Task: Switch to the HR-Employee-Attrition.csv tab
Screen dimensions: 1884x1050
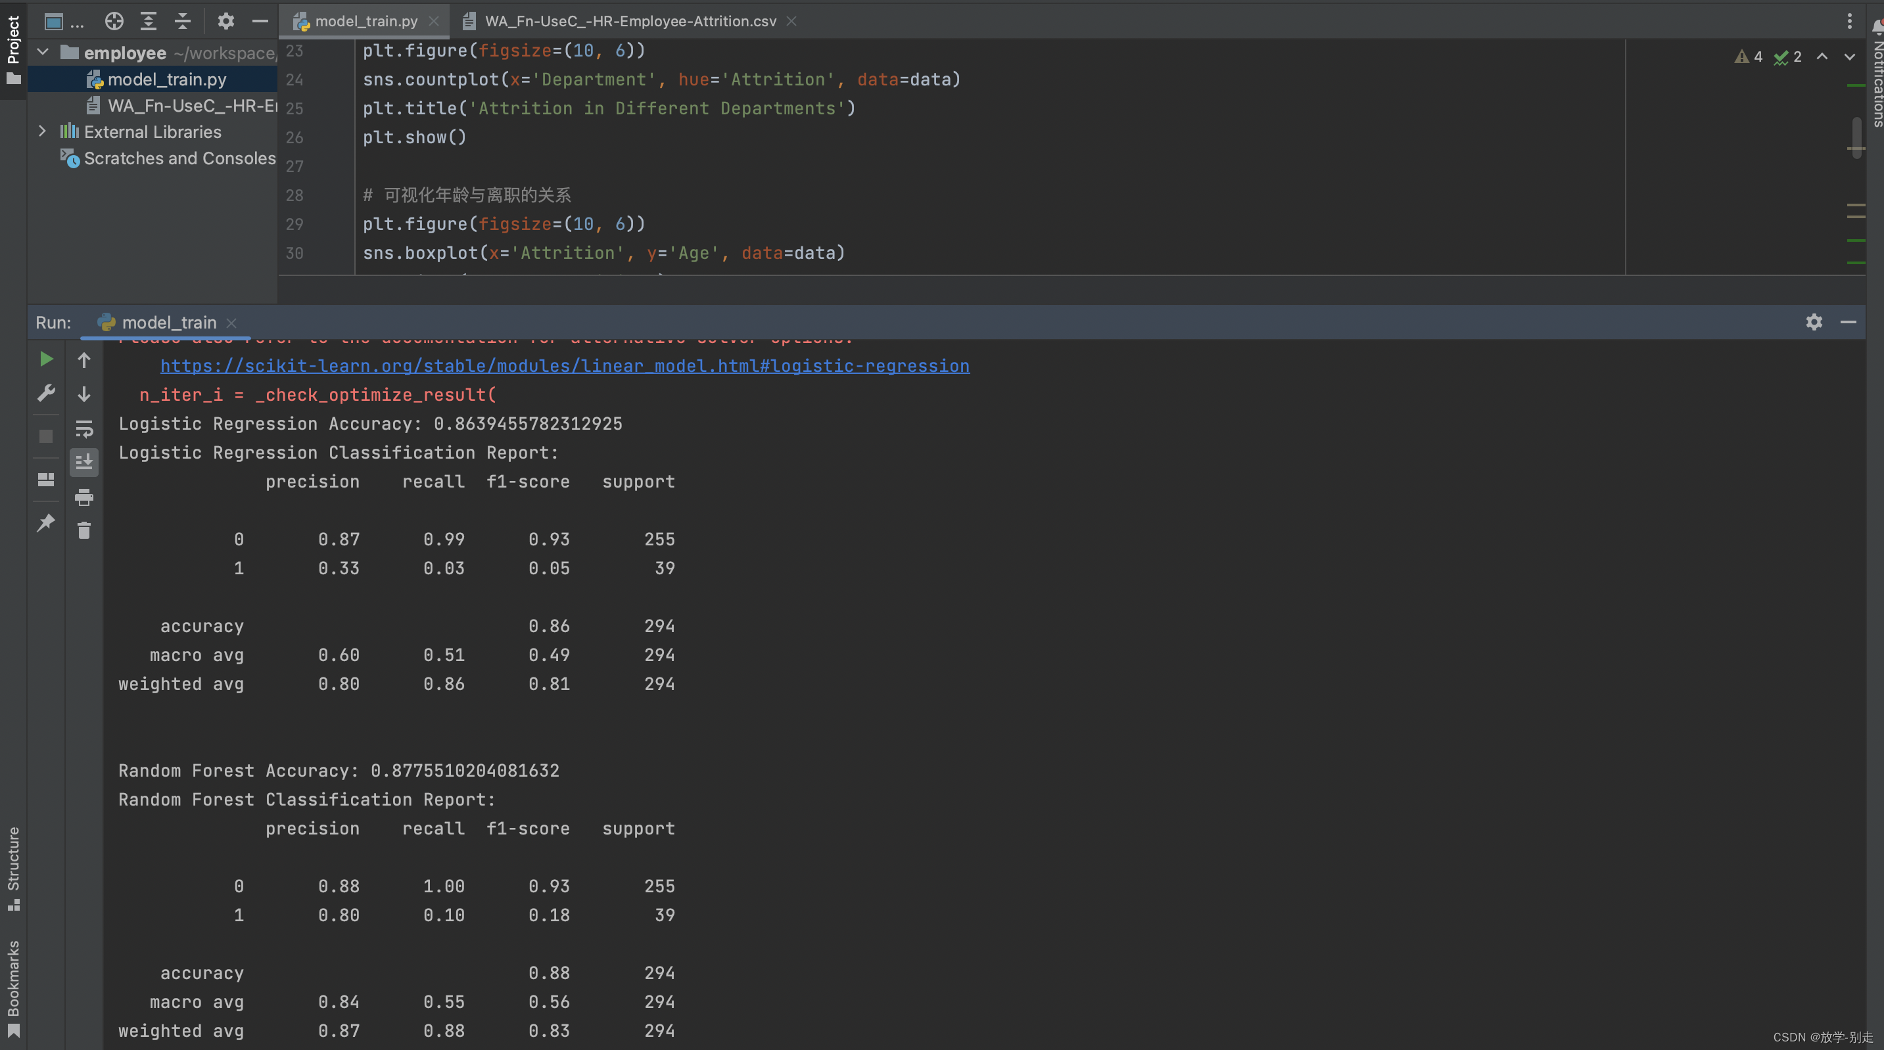Action: coord(629,21)
